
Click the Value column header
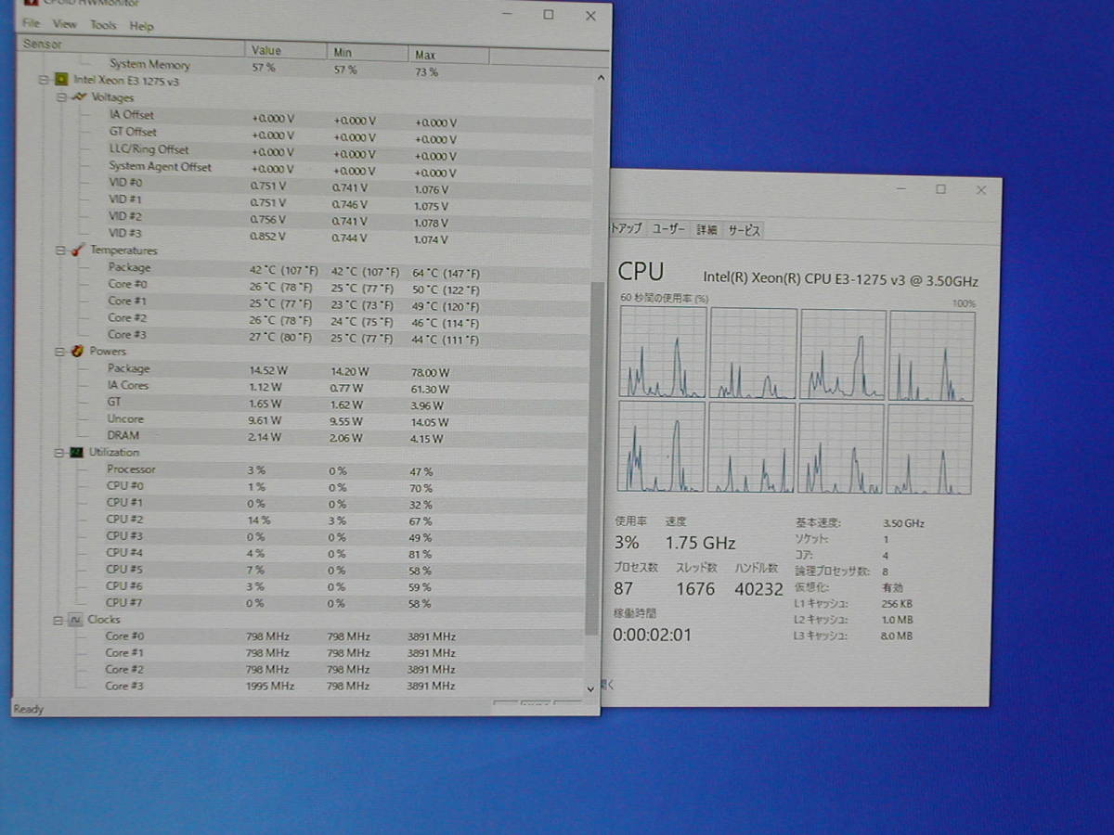(x=287, y=50)
